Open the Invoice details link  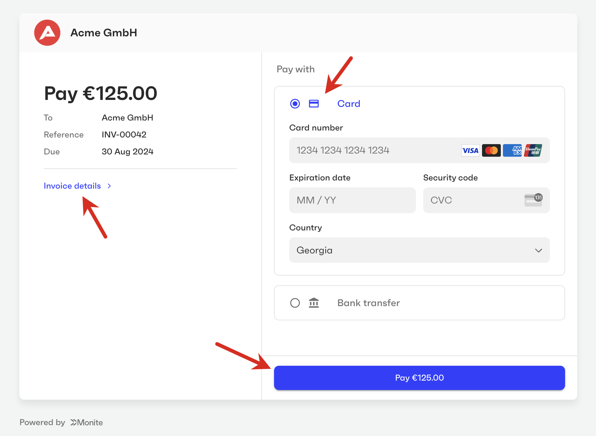click(72, 186)
